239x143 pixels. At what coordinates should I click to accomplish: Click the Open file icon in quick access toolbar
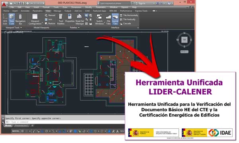click(x=15, y=3)
